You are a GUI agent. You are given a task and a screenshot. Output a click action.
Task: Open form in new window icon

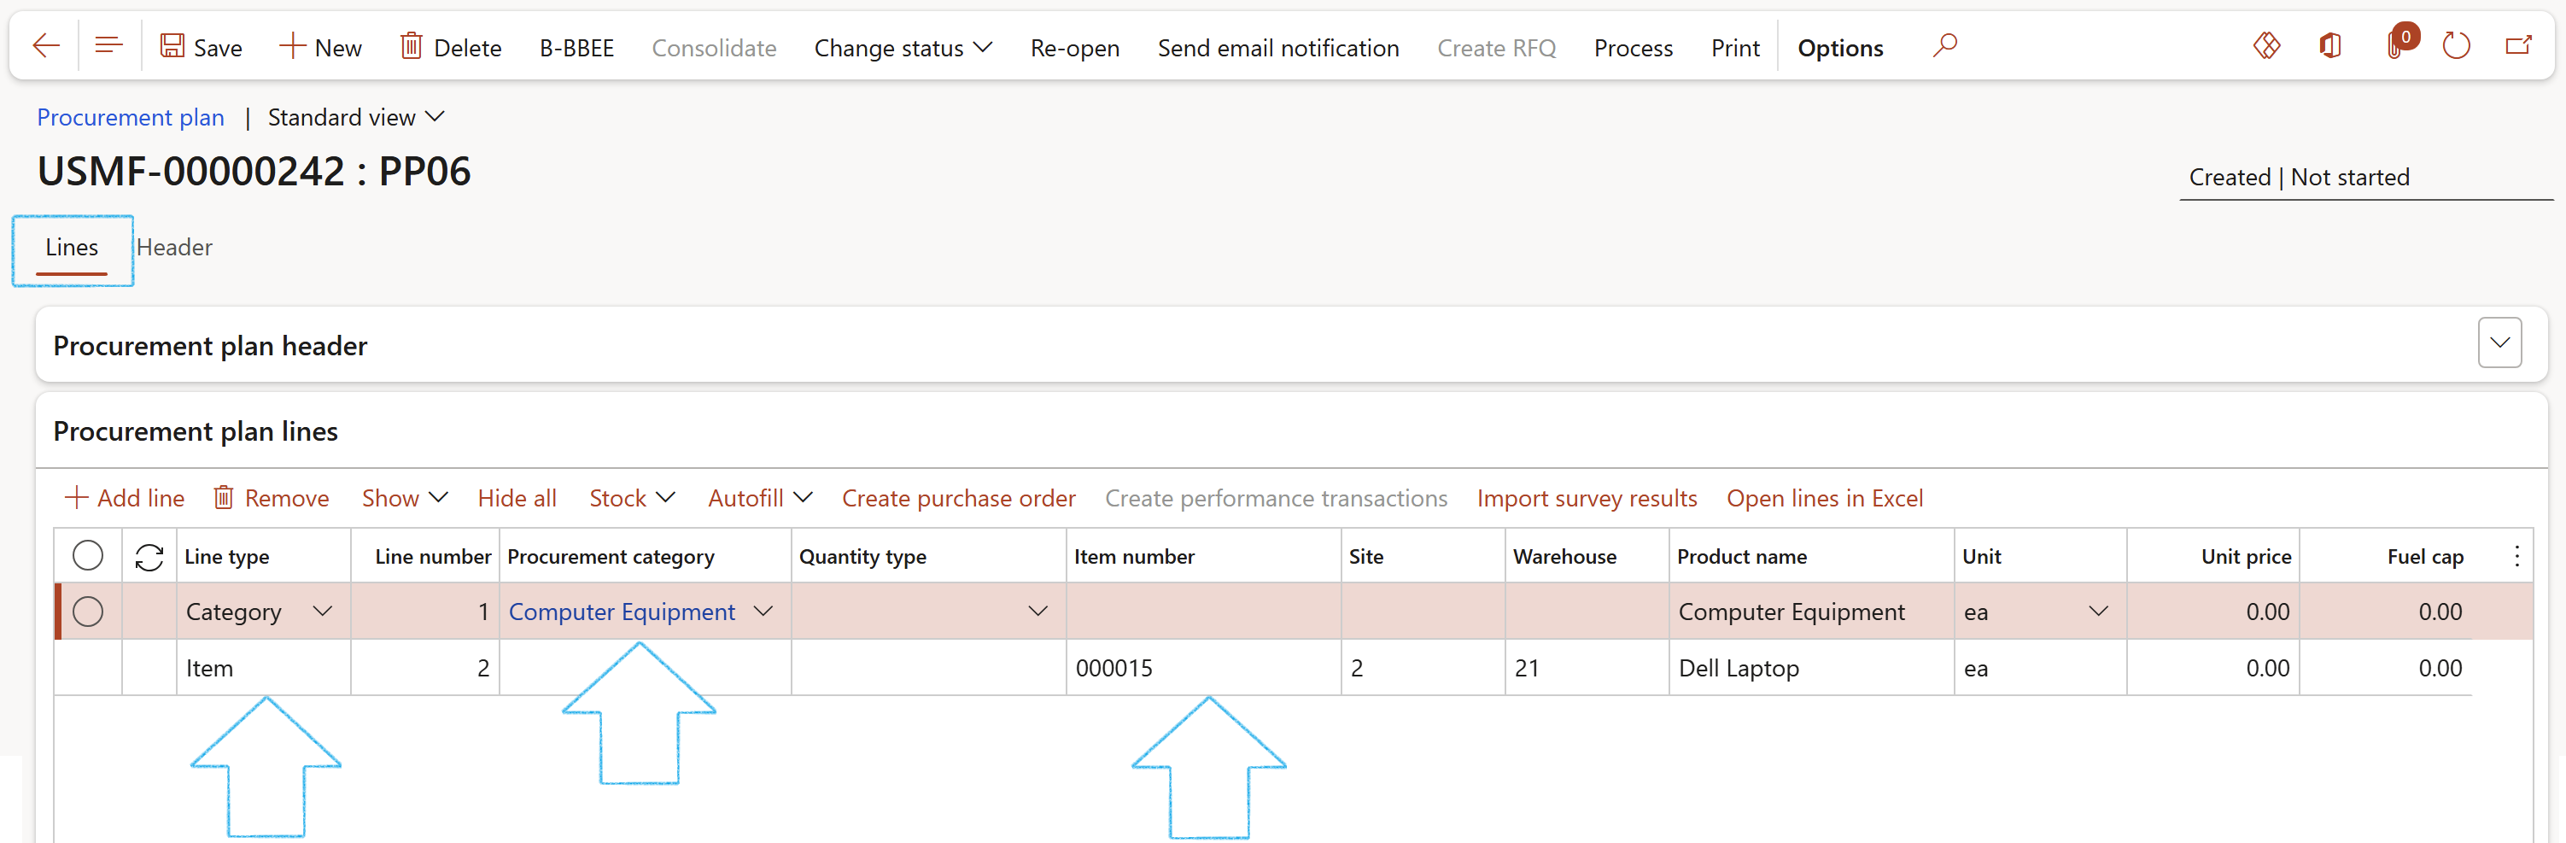pyautogui.click(x=2518, y=46)
